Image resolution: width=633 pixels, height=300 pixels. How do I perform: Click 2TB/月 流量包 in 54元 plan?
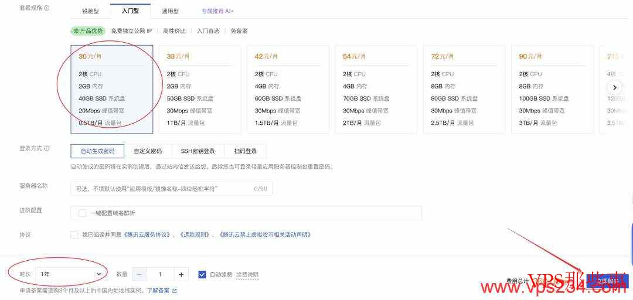pos(362,122)
